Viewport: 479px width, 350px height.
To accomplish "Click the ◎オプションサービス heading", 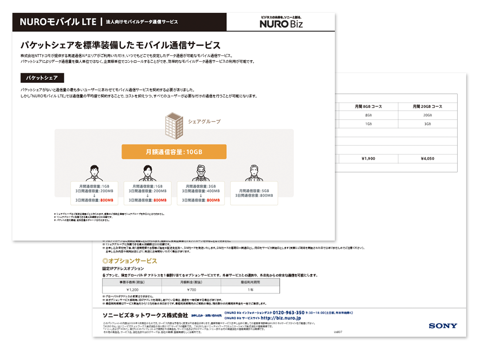I will click(130, 261).
